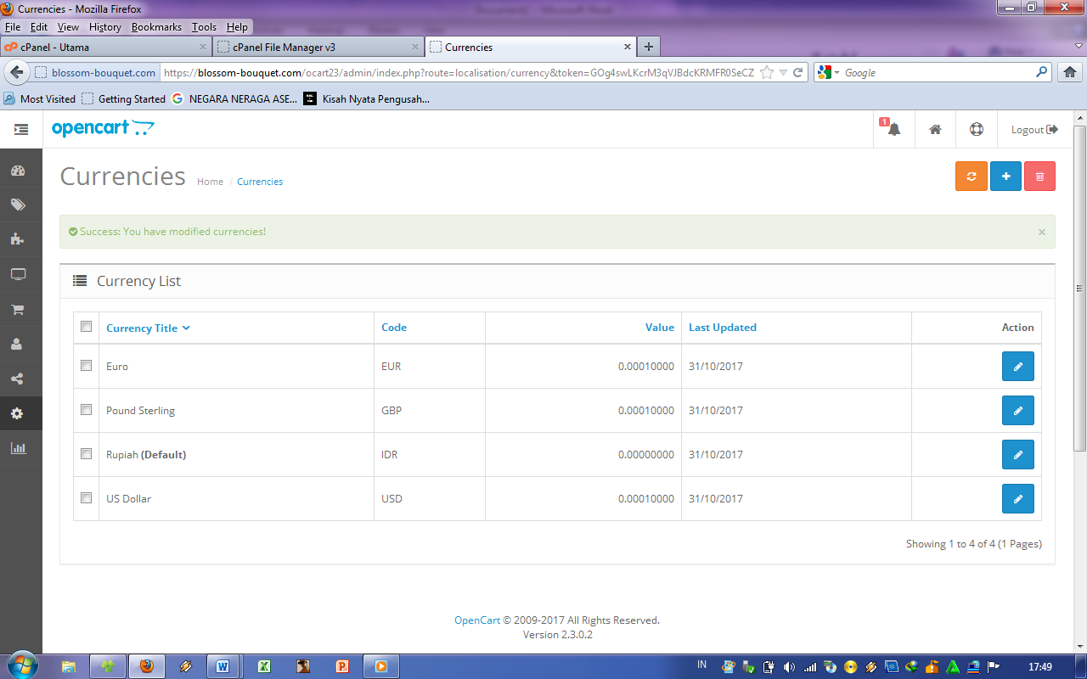The height and width of the screenshot is (679, 1087).
Task: Switch to the cPanel File Manager v3 tab
Action: coord(318,47)
